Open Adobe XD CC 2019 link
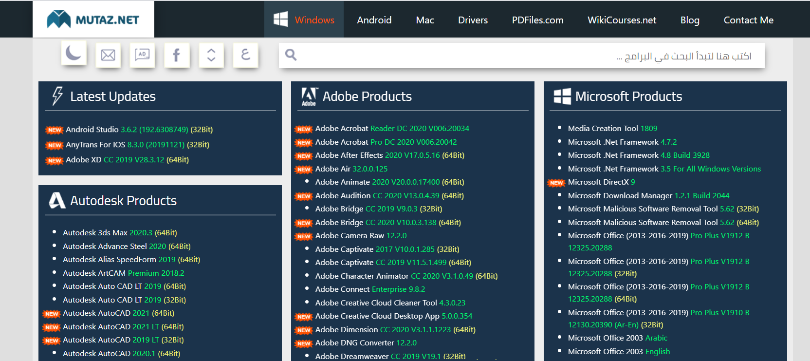810x361 pixels. tap(128, 160)
